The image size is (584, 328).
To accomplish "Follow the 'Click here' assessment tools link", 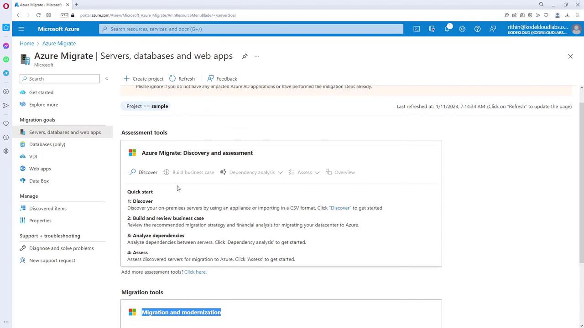I will (195, 272).
